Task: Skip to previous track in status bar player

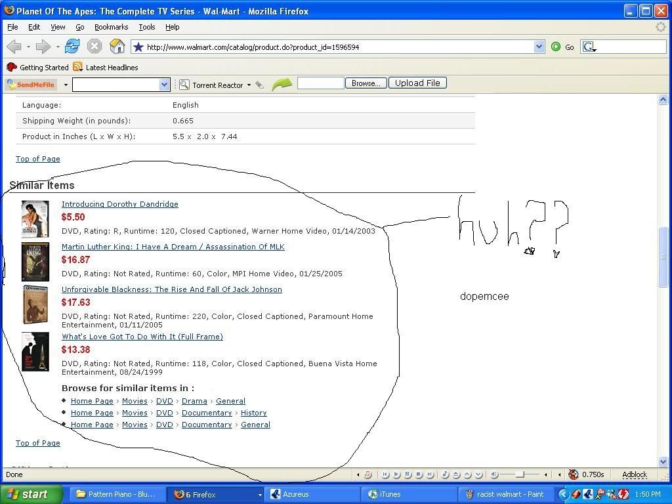Action: [386, 474]
